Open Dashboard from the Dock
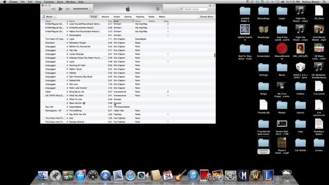This screenshot has height=185, width=329. [93, 175]
